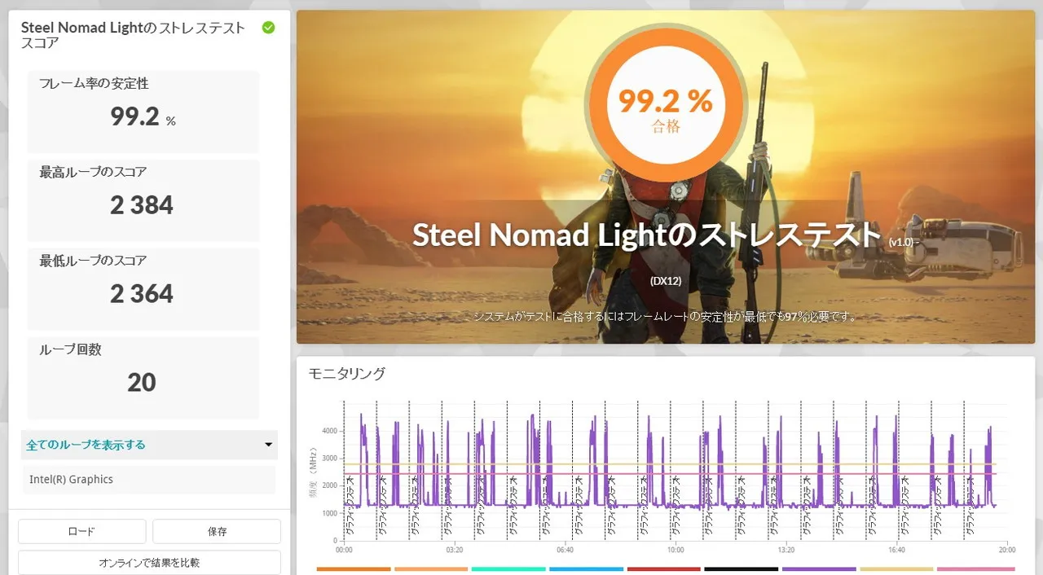Select the Intel(R) Graphics entry
This screenshot has width=1043, height=575.
click(x=147, y=480)
